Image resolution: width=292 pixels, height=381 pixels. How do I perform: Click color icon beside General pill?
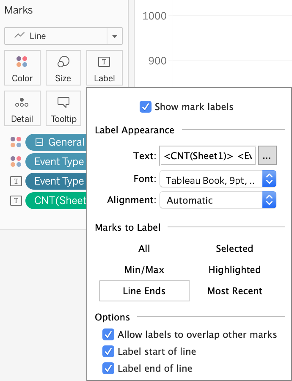[x=16, y=142]
